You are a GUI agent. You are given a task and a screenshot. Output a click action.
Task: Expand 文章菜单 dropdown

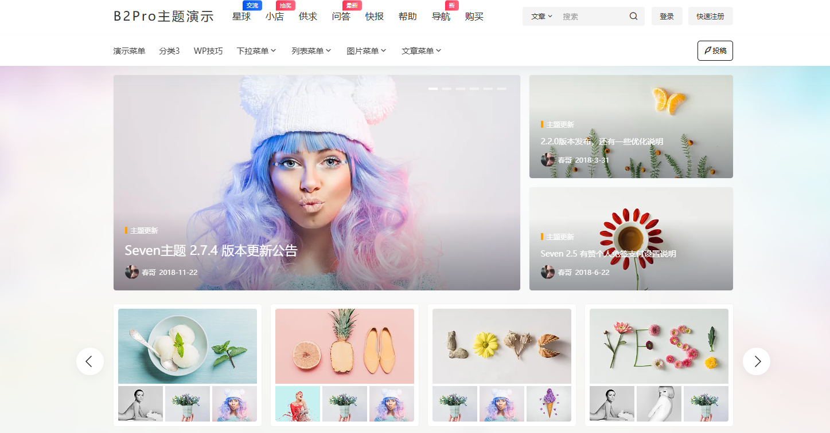[x=422, y=51]
